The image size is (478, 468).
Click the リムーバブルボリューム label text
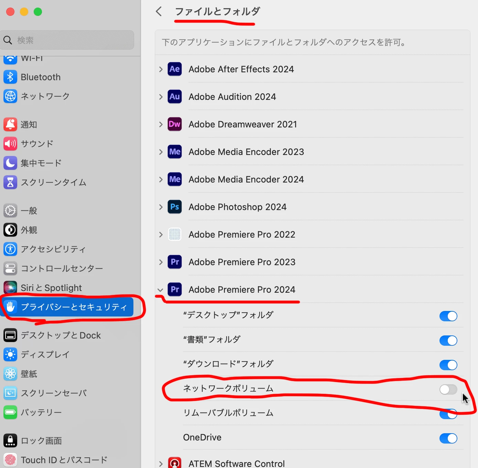(x=228, y=413)
